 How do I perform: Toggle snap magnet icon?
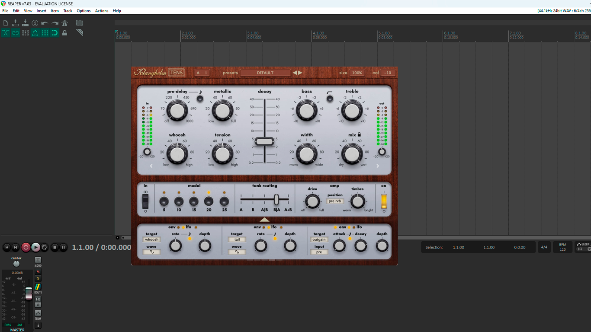[55, 33]
